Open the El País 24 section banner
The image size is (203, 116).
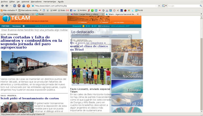[127, 100]
